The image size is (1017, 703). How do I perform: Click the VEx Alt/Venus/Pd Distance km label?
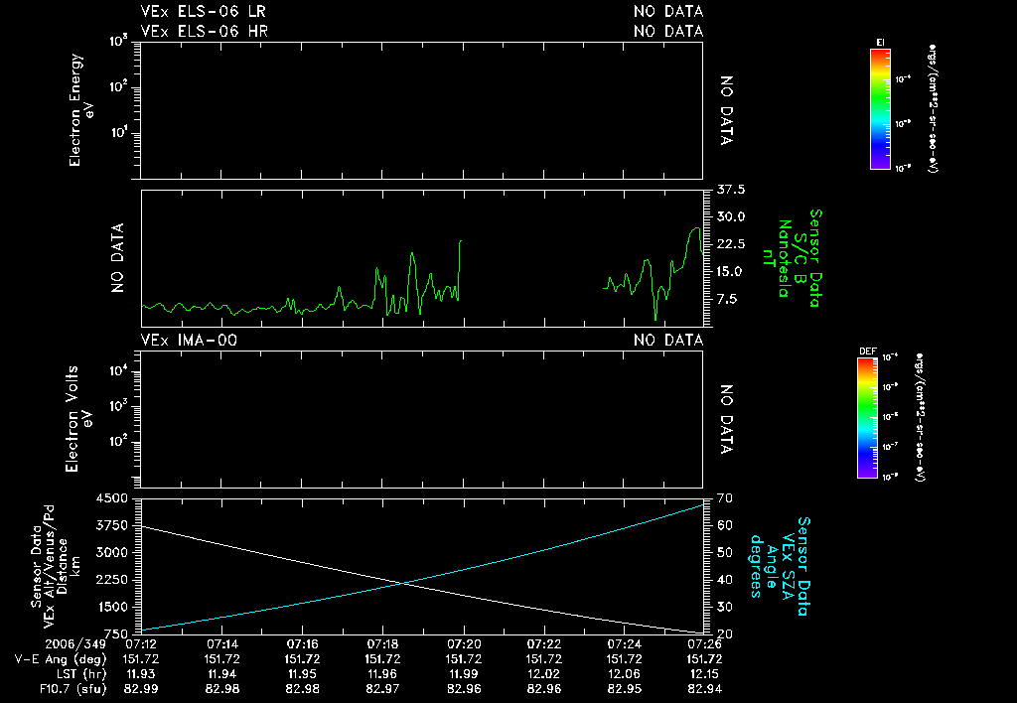(x=54, y=567)
